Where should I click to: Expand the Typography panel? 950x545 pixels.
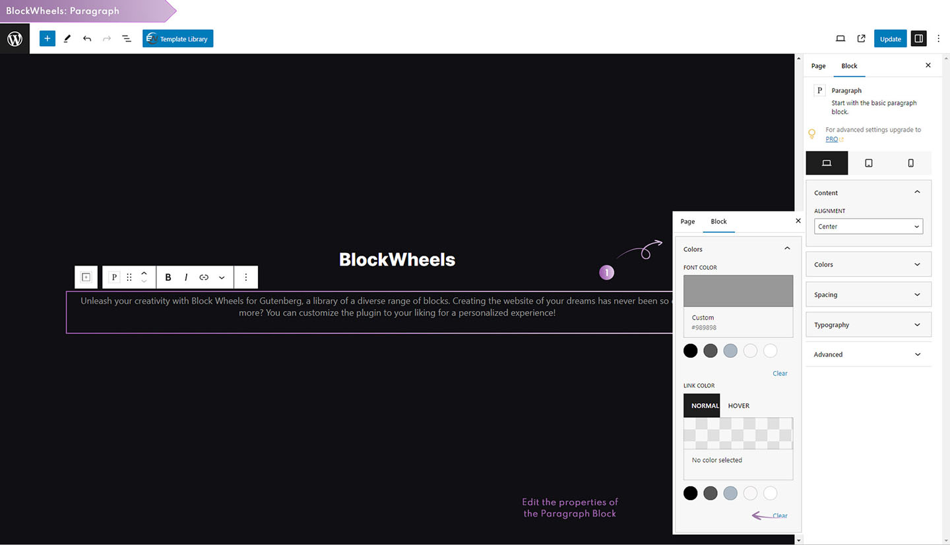pyautogui.click(x=868, y=325)
